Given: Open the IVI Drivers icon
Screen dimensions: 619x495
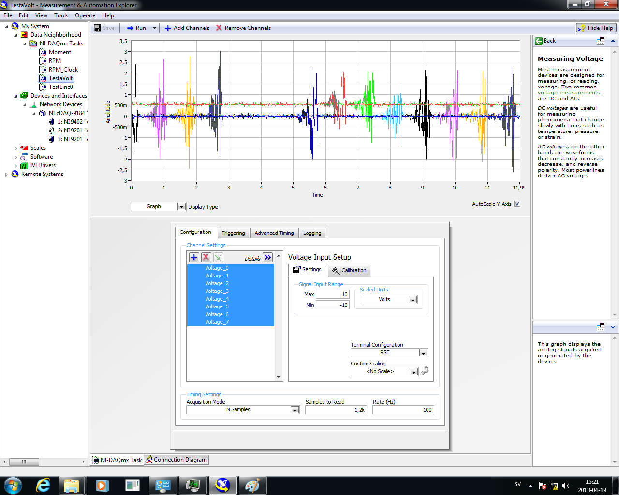Looking at the screenshot, I should [x=24, y=165].
